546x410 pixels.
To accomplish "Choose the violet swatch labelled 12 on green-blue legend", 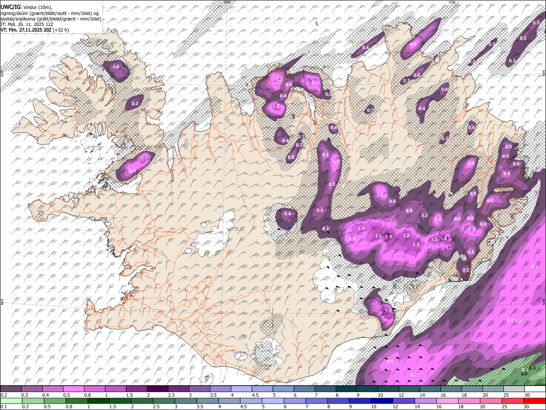I will point(404,401).
